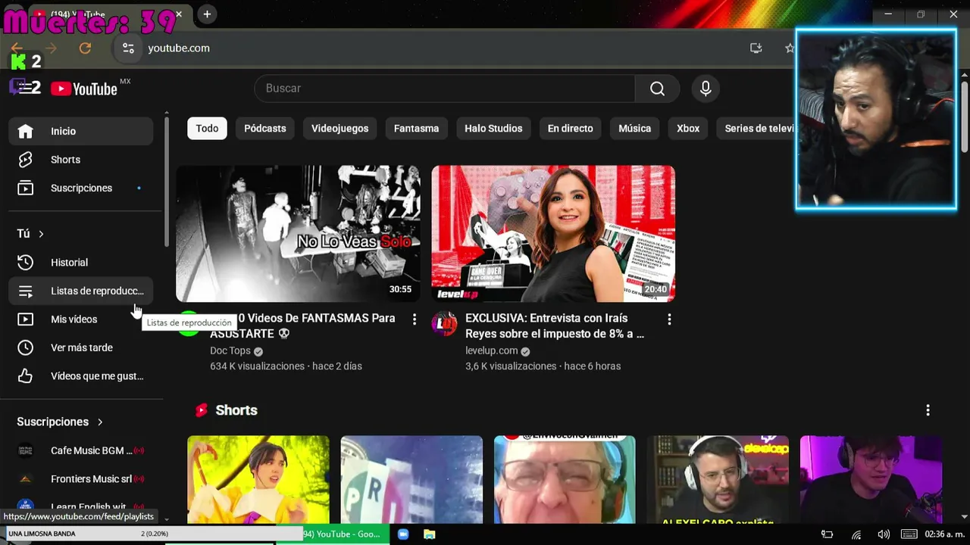Open the yellow dress Short thumbnail
The height and width of the screenshot is (545, 970).
[x=258, y=479]
